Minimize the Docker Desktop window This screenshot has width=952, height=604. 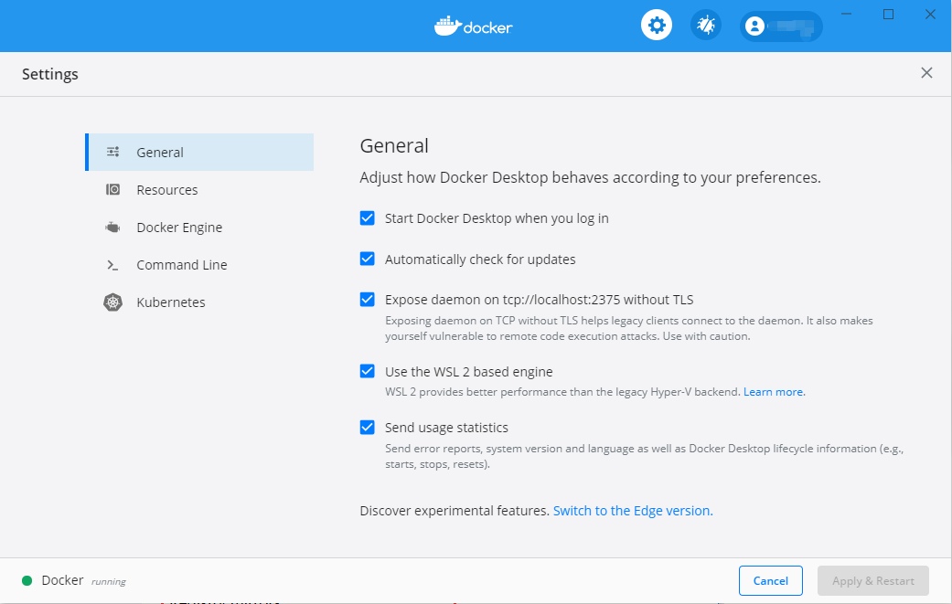click(x=846, y=14)
